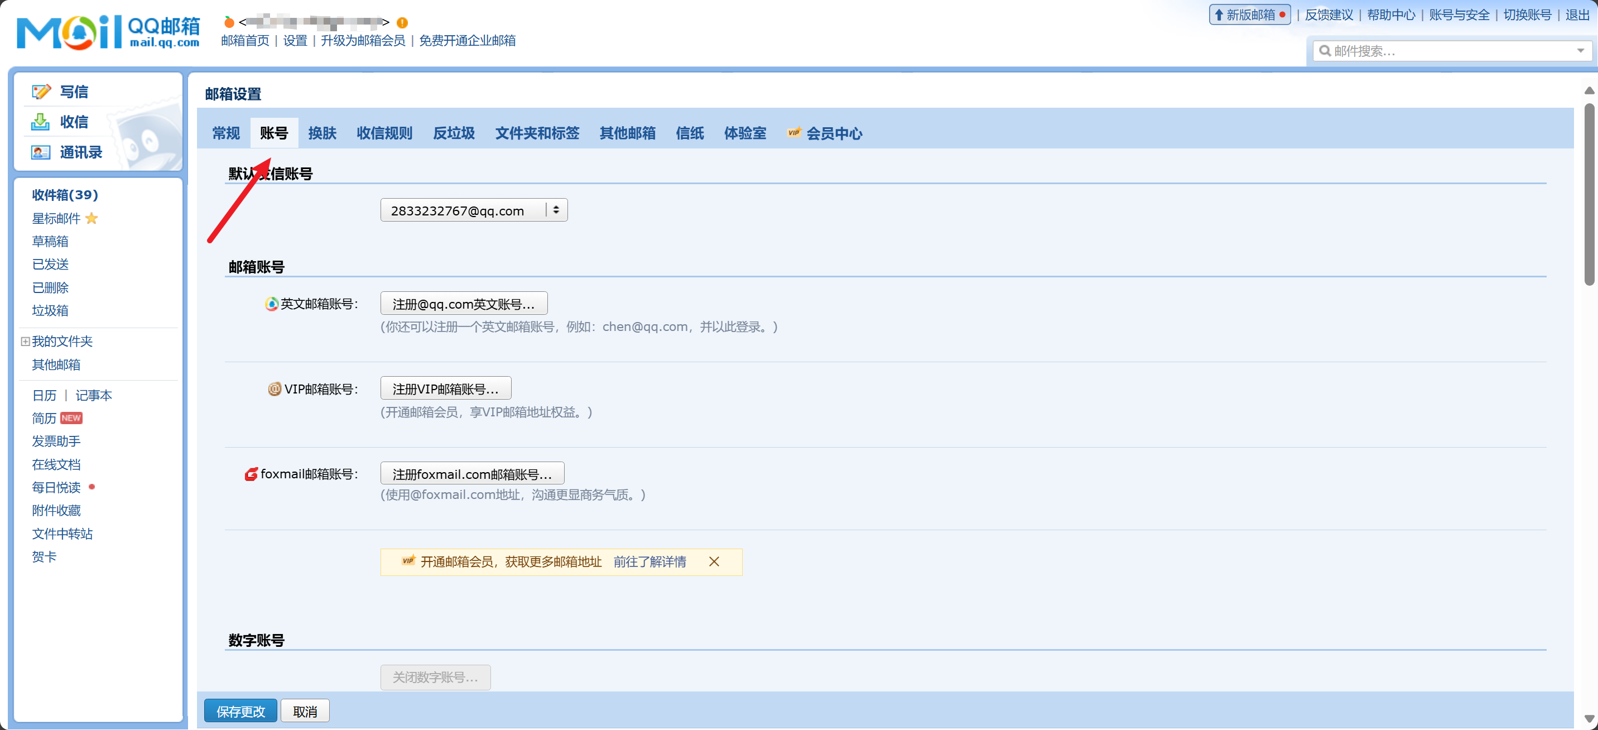
Task: Click the 保存更改 button
Action: 240,712
